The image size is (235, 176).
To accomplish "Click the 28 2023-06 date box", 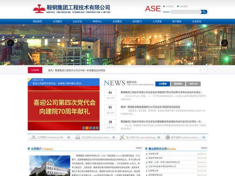I will click(x=110, y=125).
